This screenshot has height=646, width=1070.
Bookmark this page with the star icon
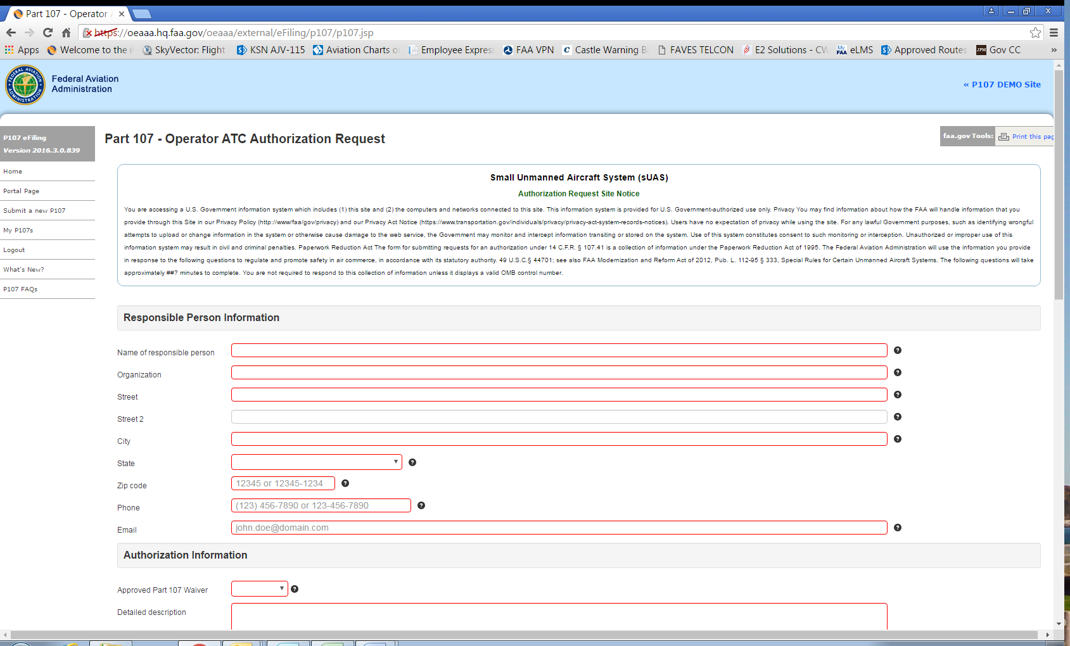(x=1035, y=32)
